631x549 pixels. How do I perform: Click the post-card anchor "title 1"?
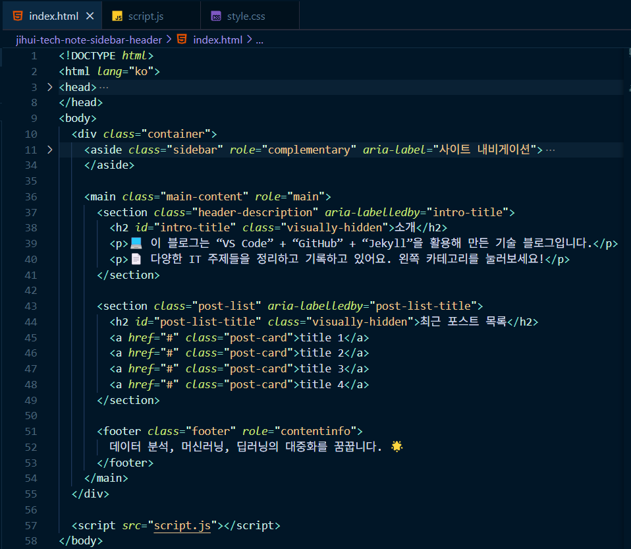tap(240, 337)
